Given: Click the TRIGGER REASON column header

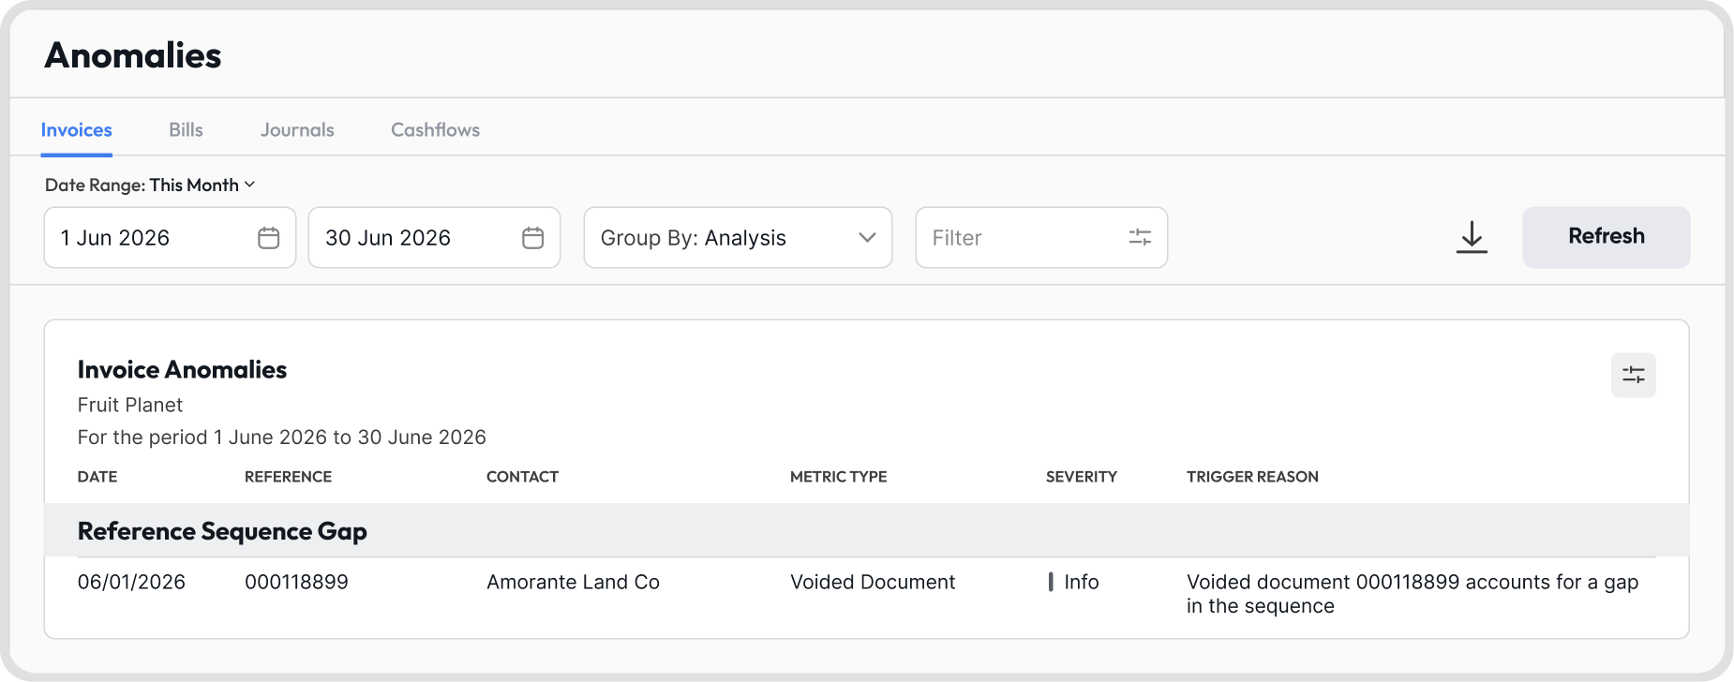Looking at the screenshot, I should point(1252,477).
